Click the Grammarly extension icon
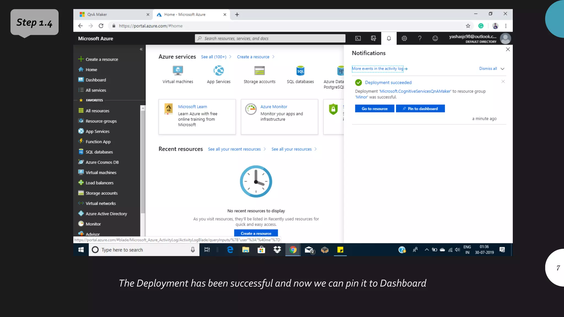 point(481,26)
